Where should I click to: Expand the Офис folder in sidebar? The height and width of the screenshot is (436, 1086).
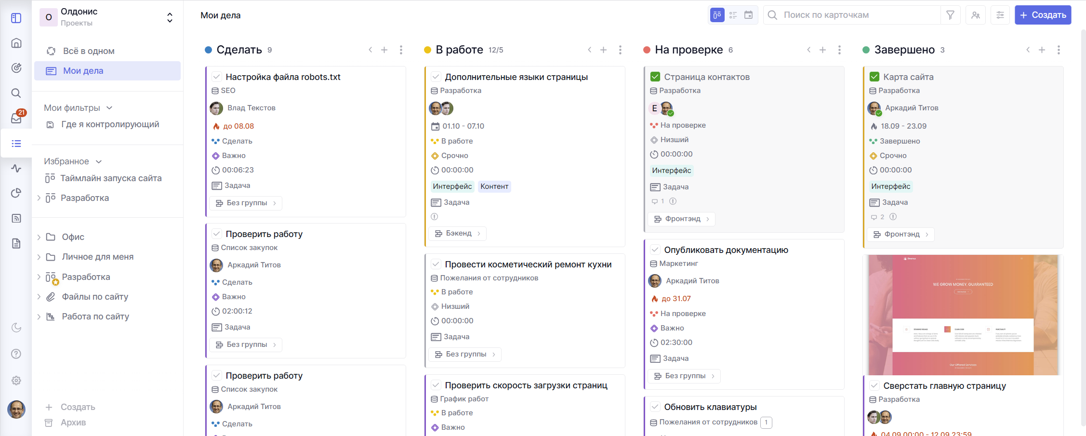pos(39,237)
